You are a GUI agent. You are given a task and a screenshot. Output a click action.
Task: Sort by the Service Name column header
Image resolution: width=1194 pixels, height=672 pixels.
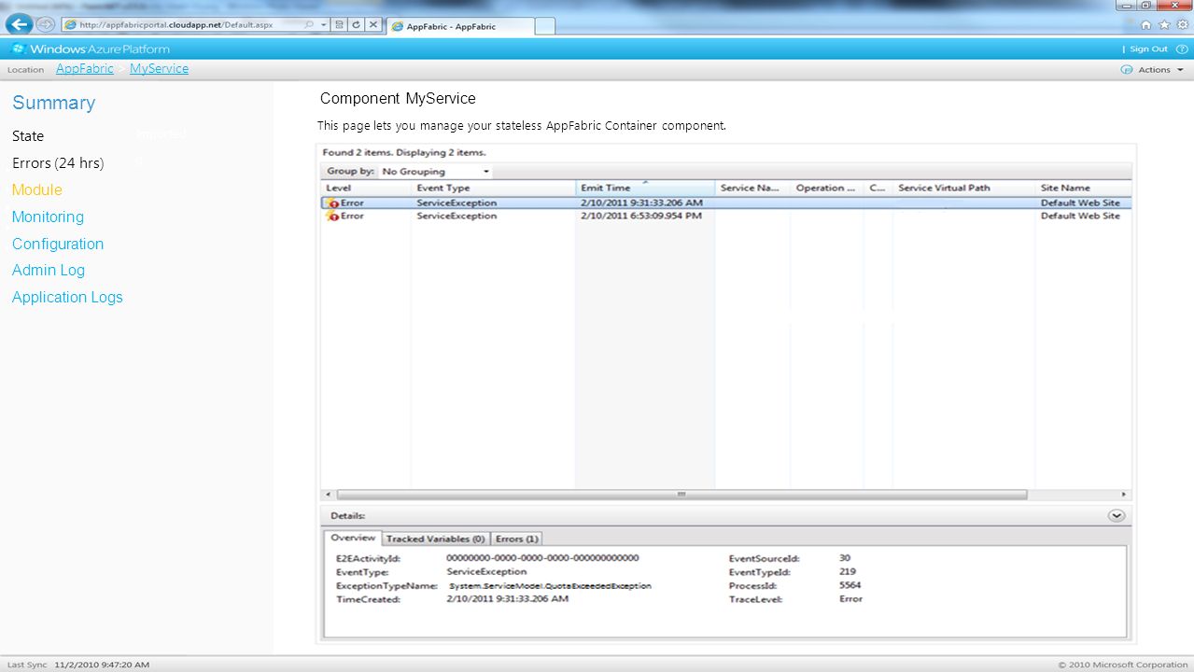(752, 188)
